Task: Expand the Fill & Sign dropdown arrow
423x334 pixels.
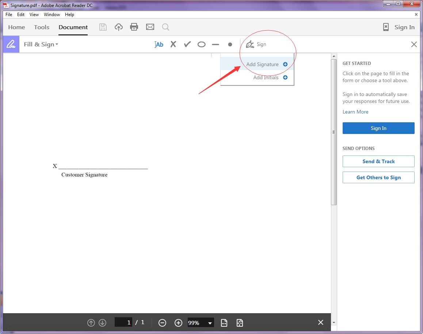Action: coord(57,44)
